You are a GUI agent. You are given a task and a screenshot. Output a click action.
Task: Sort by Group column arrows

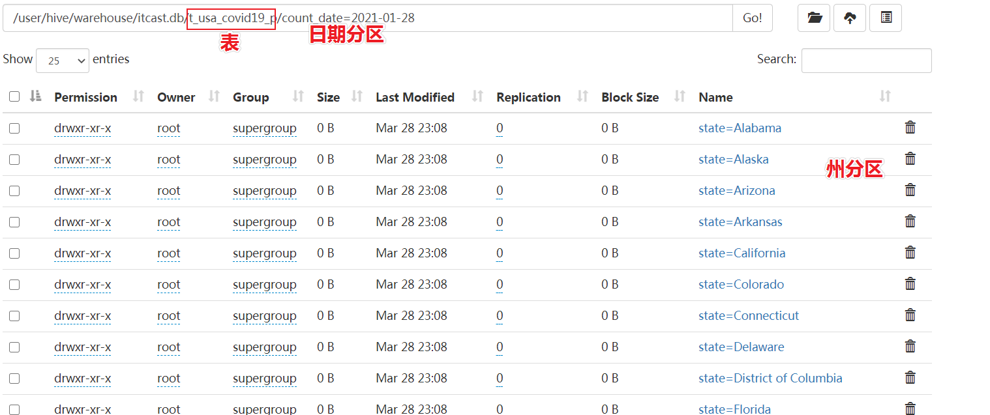pos(298,96)
